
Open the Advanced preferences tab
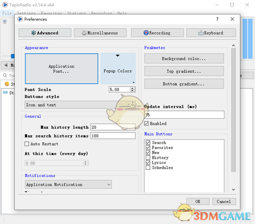click(x=45, y=33)
